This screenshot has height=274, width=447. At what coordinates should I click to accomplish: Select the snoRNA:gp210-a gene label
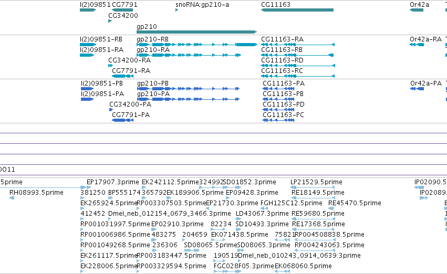[x=202, y=5]
